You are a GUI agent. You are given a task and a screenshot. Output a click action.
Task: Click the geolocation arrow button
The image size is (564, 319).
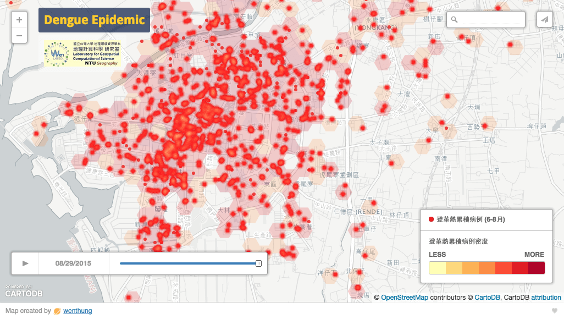tap(544, 19)
